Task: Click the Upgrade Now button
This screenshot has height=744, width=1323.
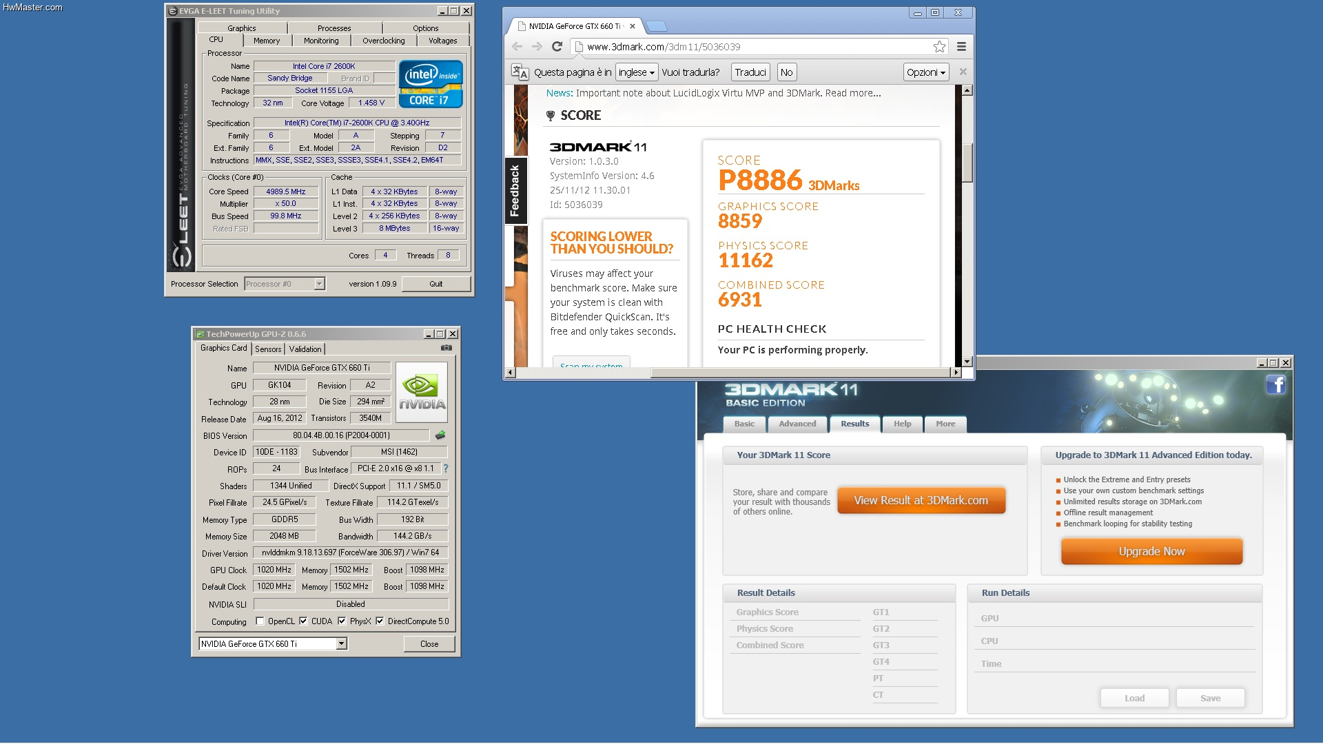Action: (1151, 552)
